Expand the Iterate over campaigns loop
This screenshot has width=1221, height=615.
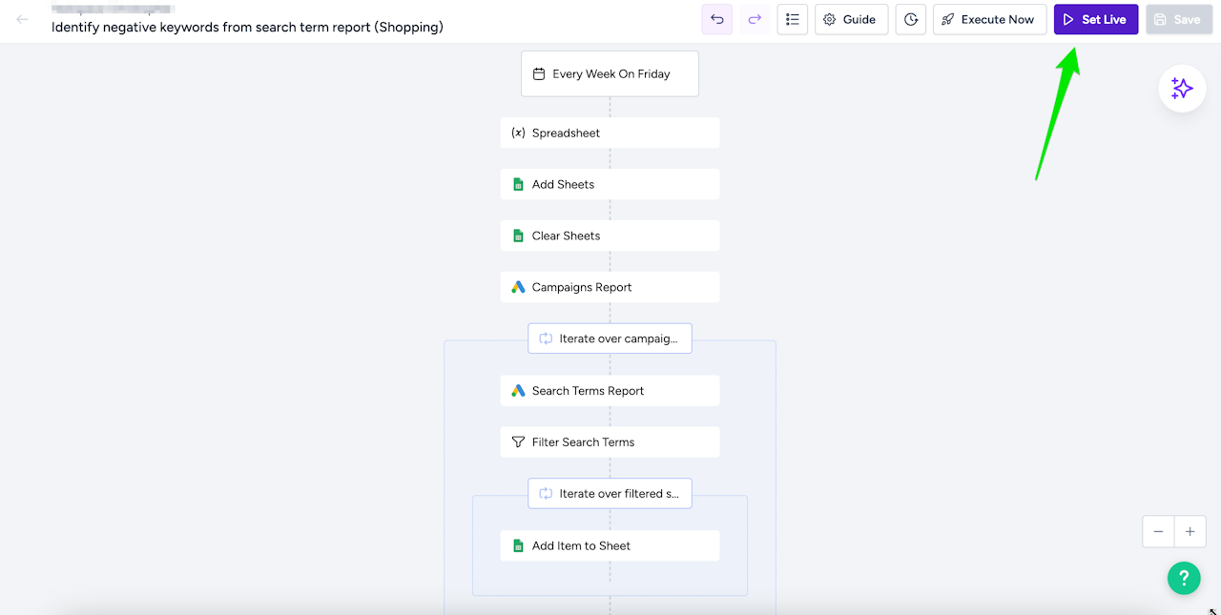click(x=610, y=338)
